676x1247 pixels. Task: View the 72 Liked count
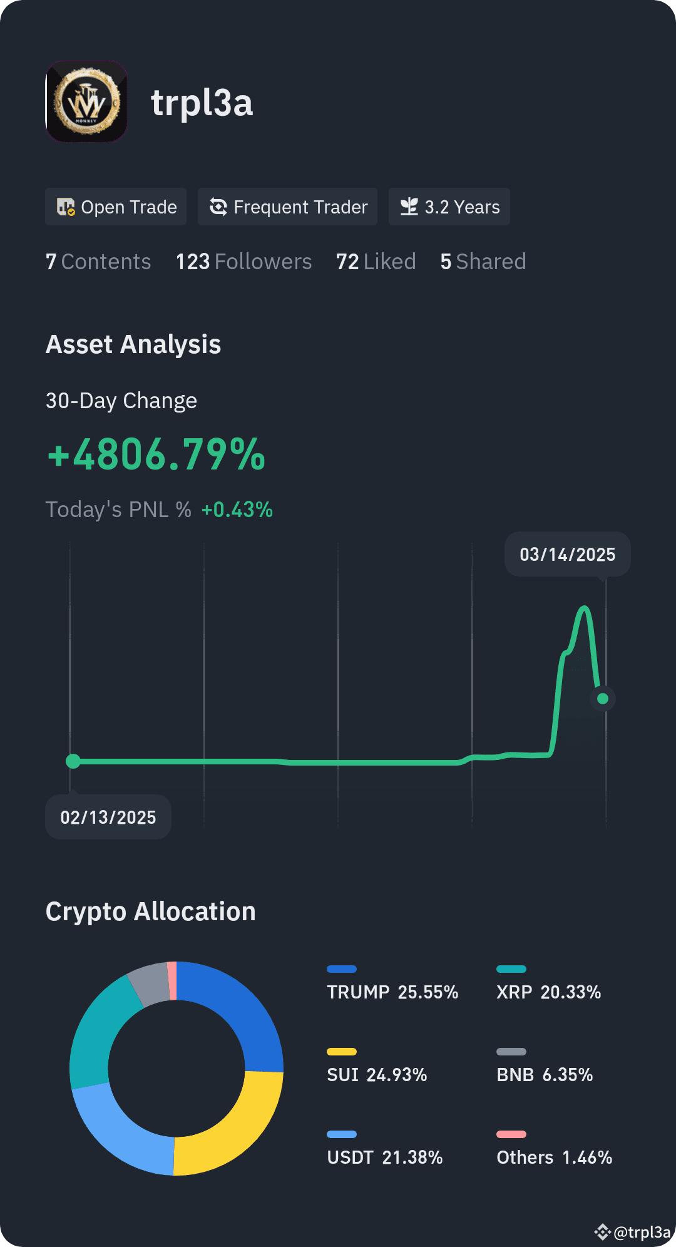376,262
